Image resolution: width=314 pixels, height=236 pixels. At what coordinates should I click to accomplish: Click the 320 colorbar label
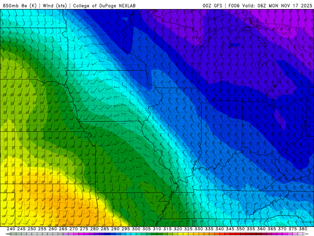(x=178, y=229)
